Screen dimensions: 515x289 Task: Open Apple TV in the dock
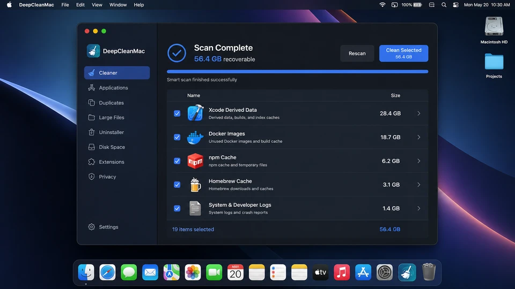(321, 272)
